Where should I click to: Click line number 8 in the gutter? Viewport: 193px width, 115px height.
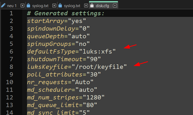(x=11, y=67)
